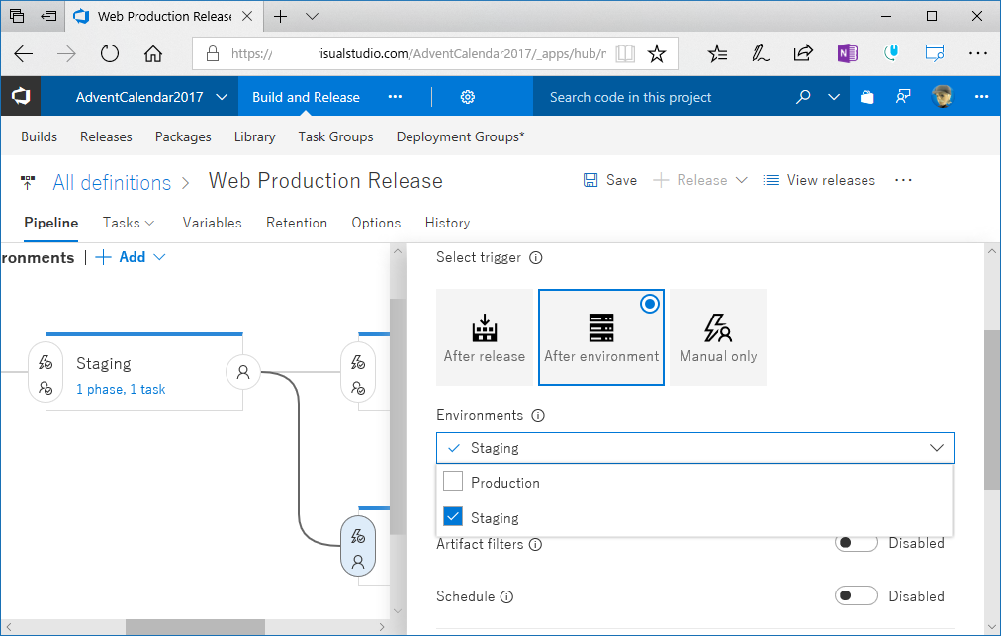Select the After environment trigger
1001x636 pixels.
(x=601, y=337)
